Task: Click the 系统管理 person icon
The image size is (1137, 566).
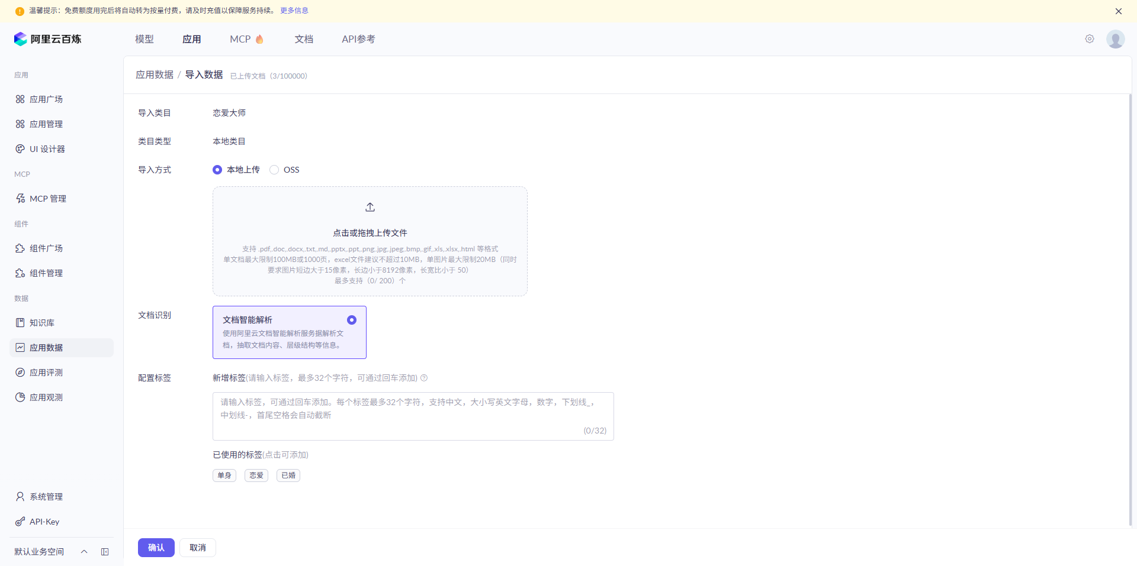Action: click(20, 497)
